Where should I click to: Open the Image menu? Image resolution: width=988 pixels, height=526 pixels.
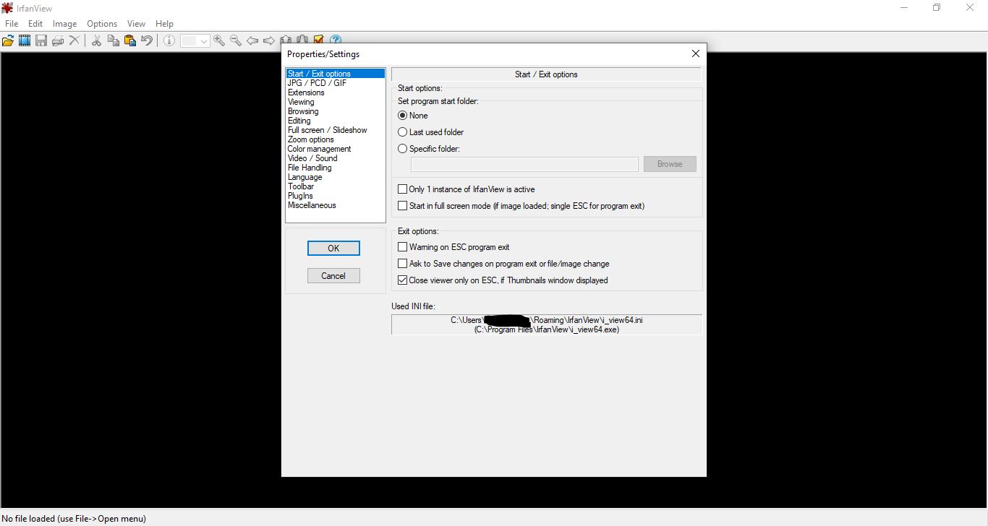[x=64, y=24]
